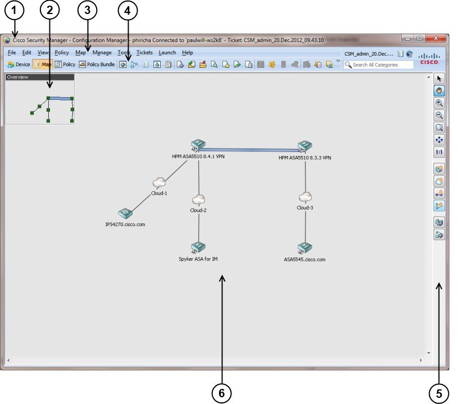Click the device-with-plus icon in right toolbar
The height and width of the screenshot is (404, 460).
point(439,222)
